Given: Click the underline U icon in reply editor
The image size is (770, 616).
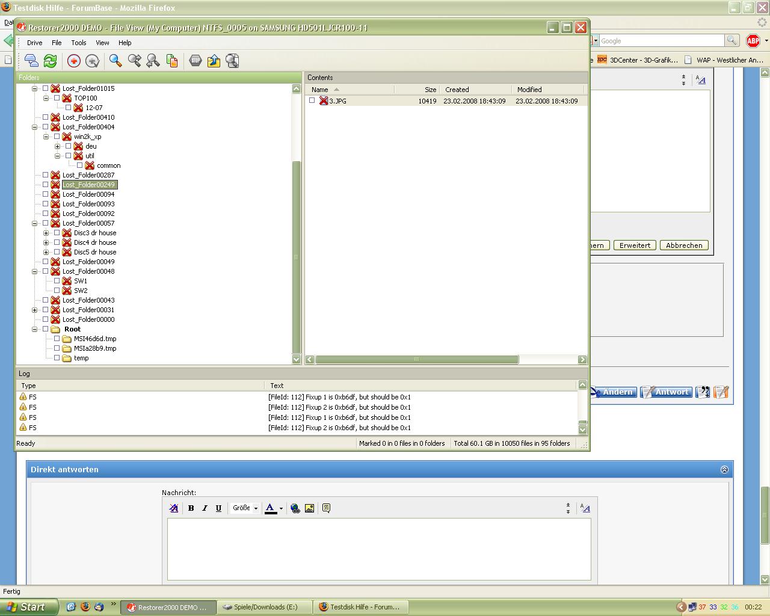Looking at the screenshot, I should click(218, 508).
